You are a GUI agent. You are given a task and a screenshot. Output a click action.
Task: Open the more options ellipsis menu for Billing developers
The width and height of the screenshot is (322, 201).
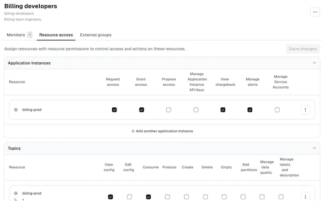click(x=315, y=12)
